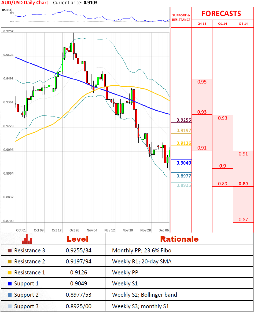
Task: Click the light blue Support 3 swatch
Action: [10, 306]
